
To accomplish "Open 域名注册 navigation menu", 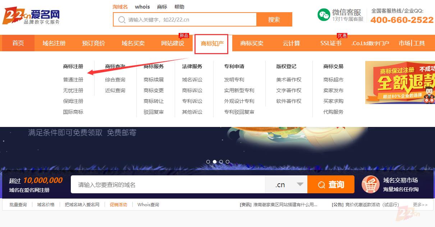I will (54, 43).
